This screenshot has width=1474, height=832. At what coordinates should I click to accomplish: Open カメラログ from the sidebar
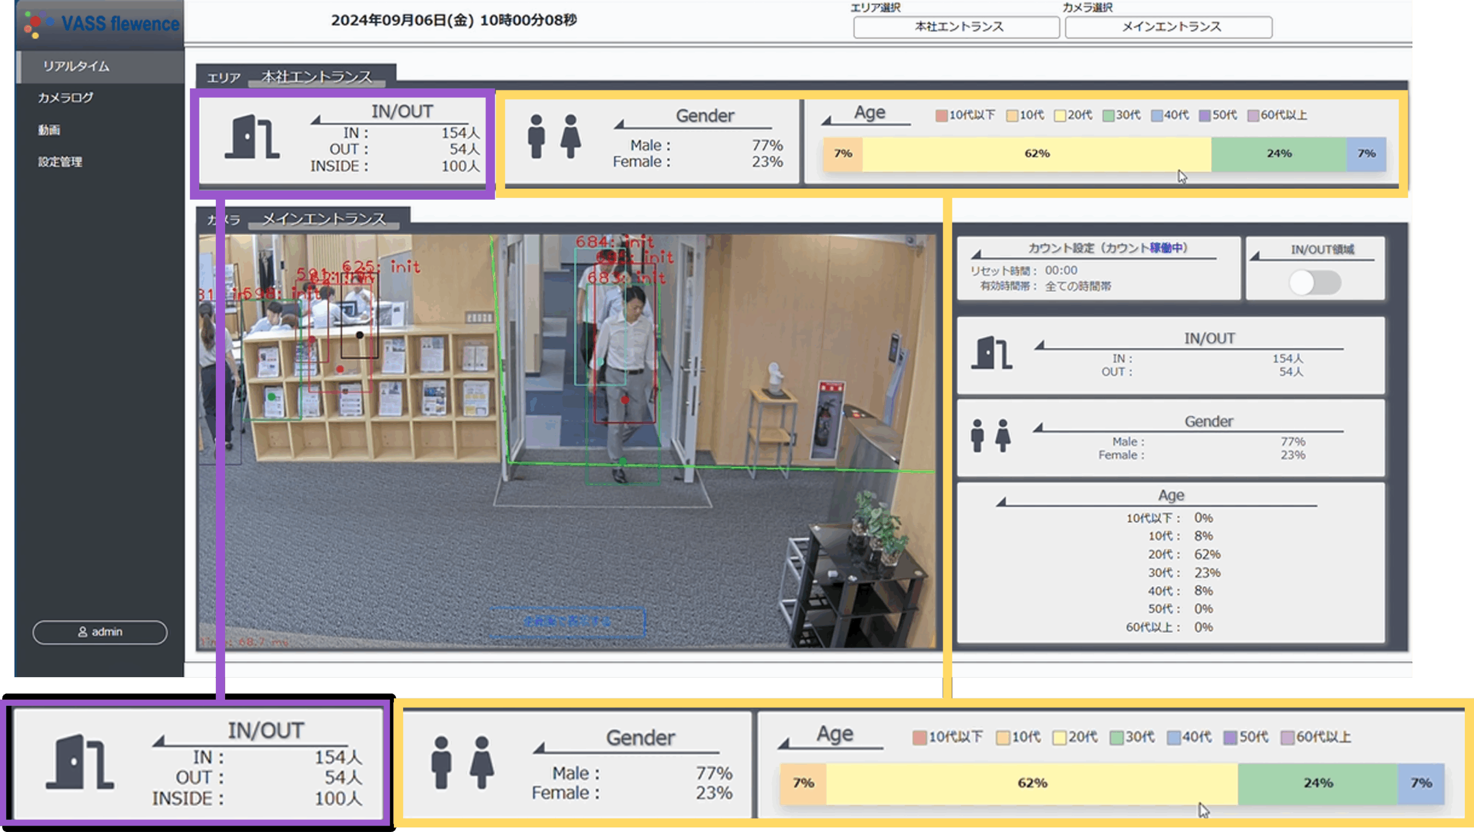pos(66,98)
